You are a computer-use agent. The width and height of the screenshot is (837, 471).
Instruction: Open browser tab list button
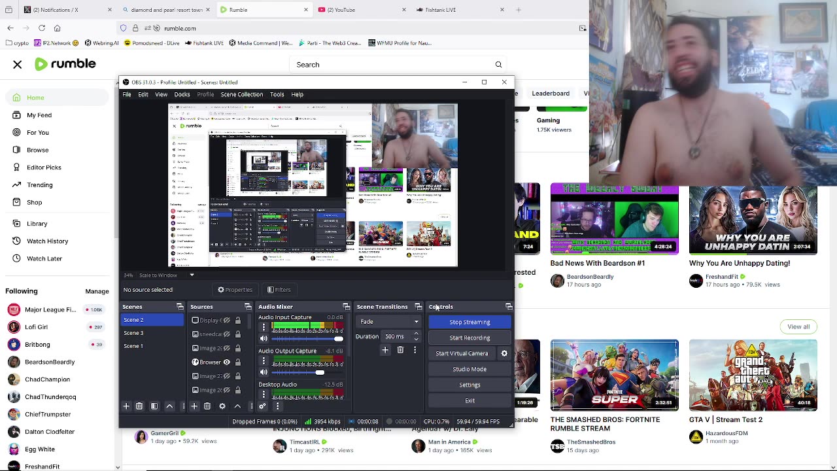pyautogui.click(x=9, y=10)
